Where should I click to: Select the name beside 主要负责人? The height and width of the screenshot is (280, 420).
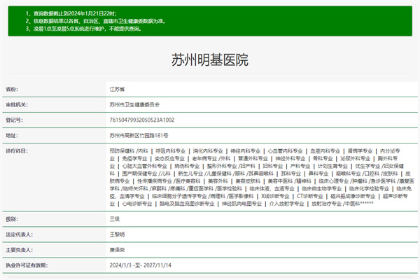click(117, 250)
